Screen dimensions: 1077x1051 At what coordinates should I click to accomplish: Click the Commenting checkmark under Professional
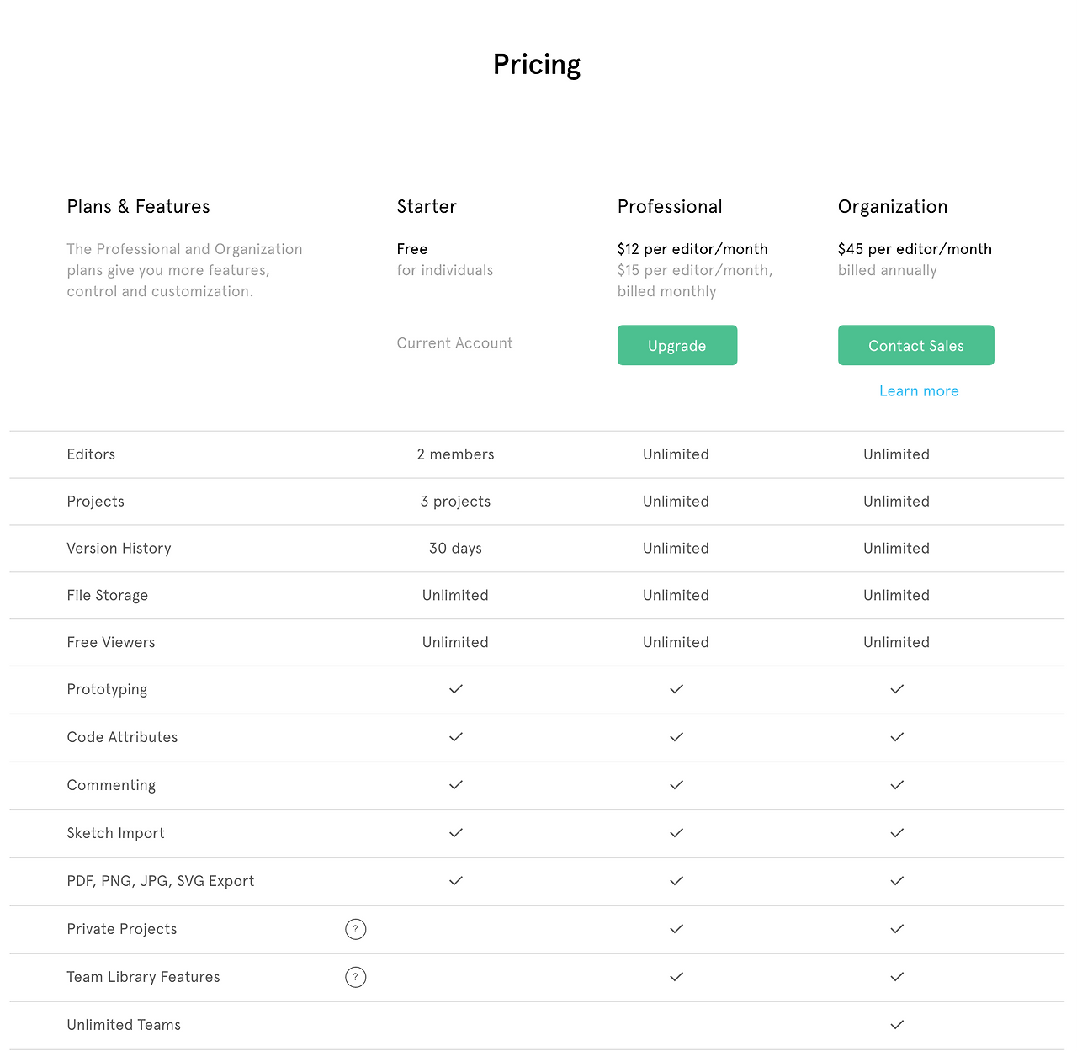pos(676,785)
